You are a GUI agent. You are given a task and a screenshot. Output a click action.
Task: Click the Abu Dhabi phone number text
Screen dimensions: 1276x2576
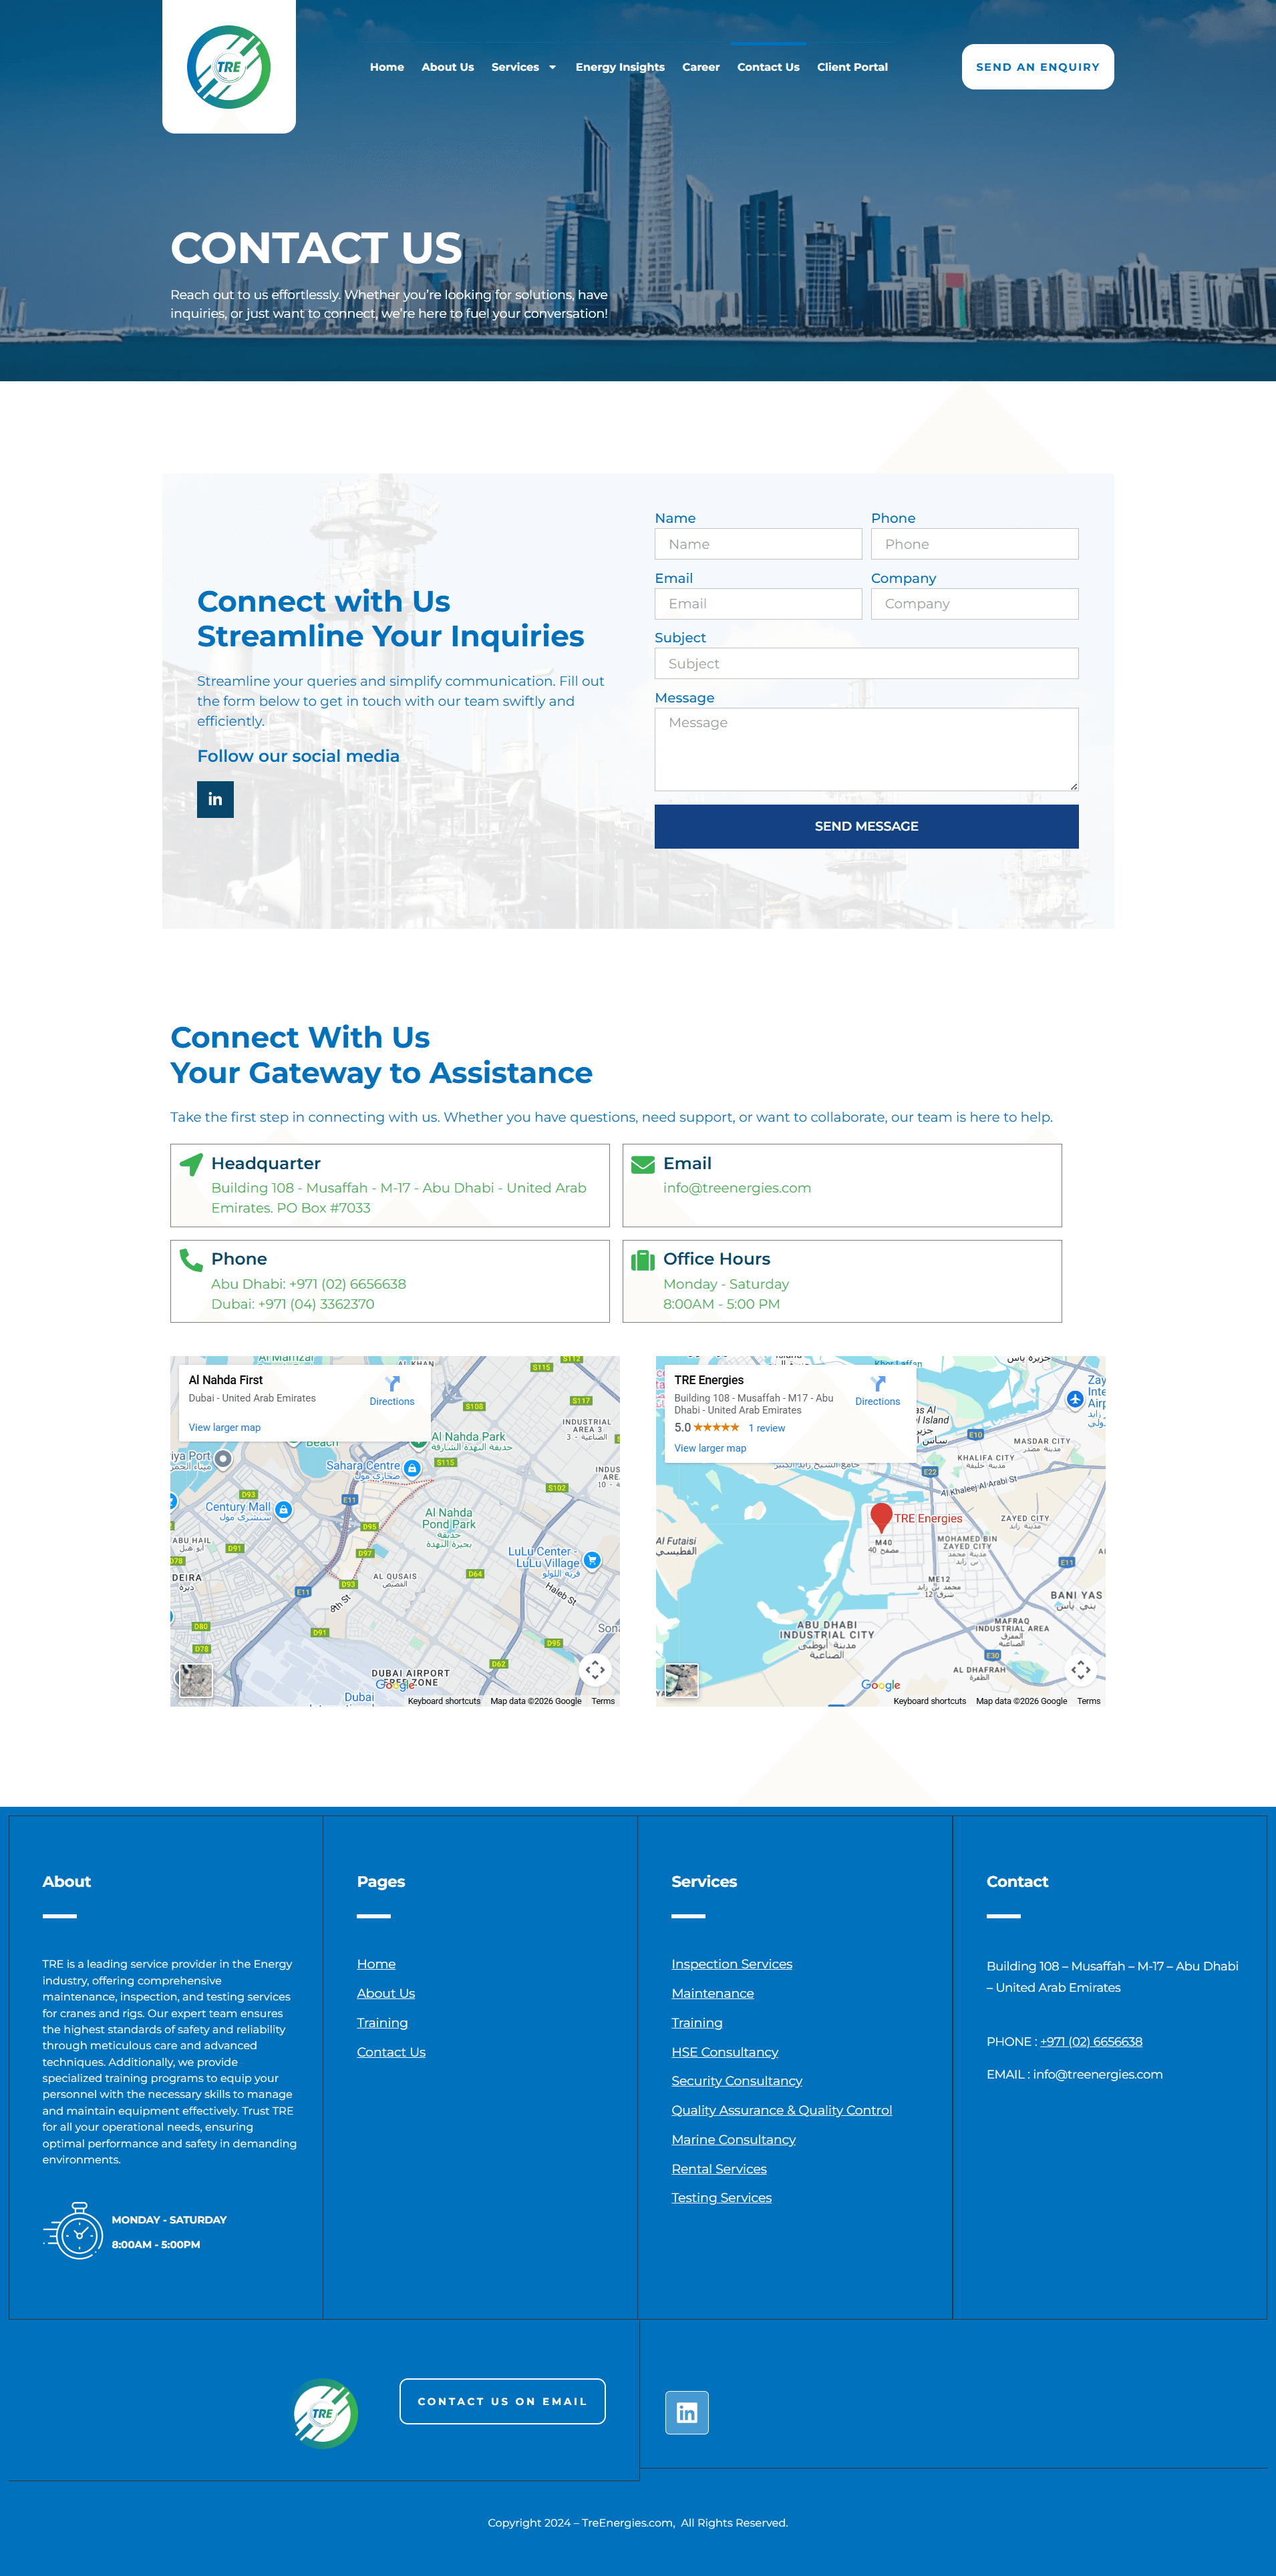pos(308,1284)
